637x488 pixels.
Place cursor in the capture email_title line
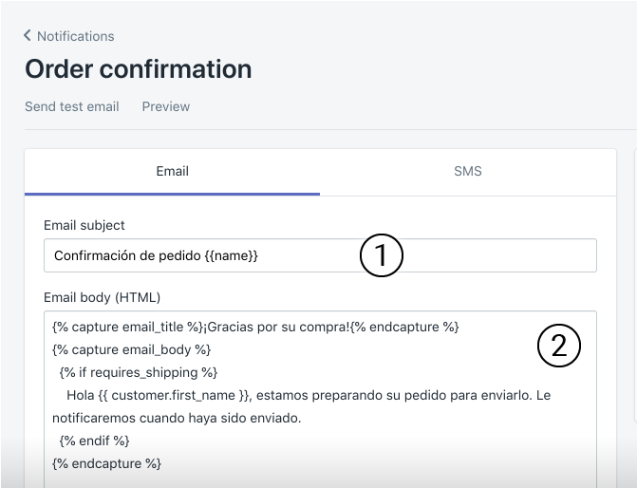tap(256, 327)
